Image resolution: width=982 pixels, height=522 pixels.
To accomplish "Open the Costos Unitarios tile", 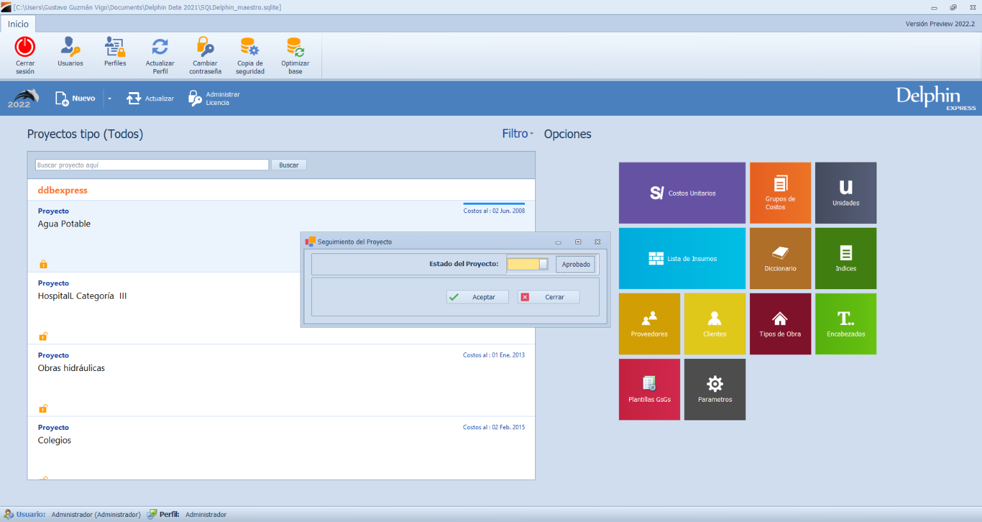I will point(682,193).
